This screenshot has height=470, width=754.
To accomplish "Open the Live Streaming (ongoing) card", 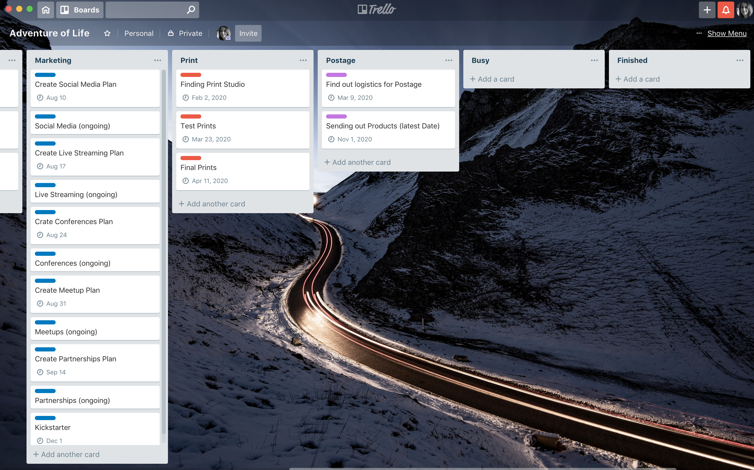I will [95, 192].
